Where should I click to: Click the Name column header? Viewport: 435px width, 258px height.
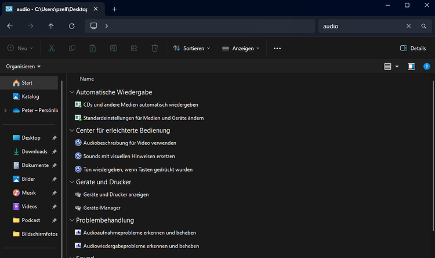(87, 79)
